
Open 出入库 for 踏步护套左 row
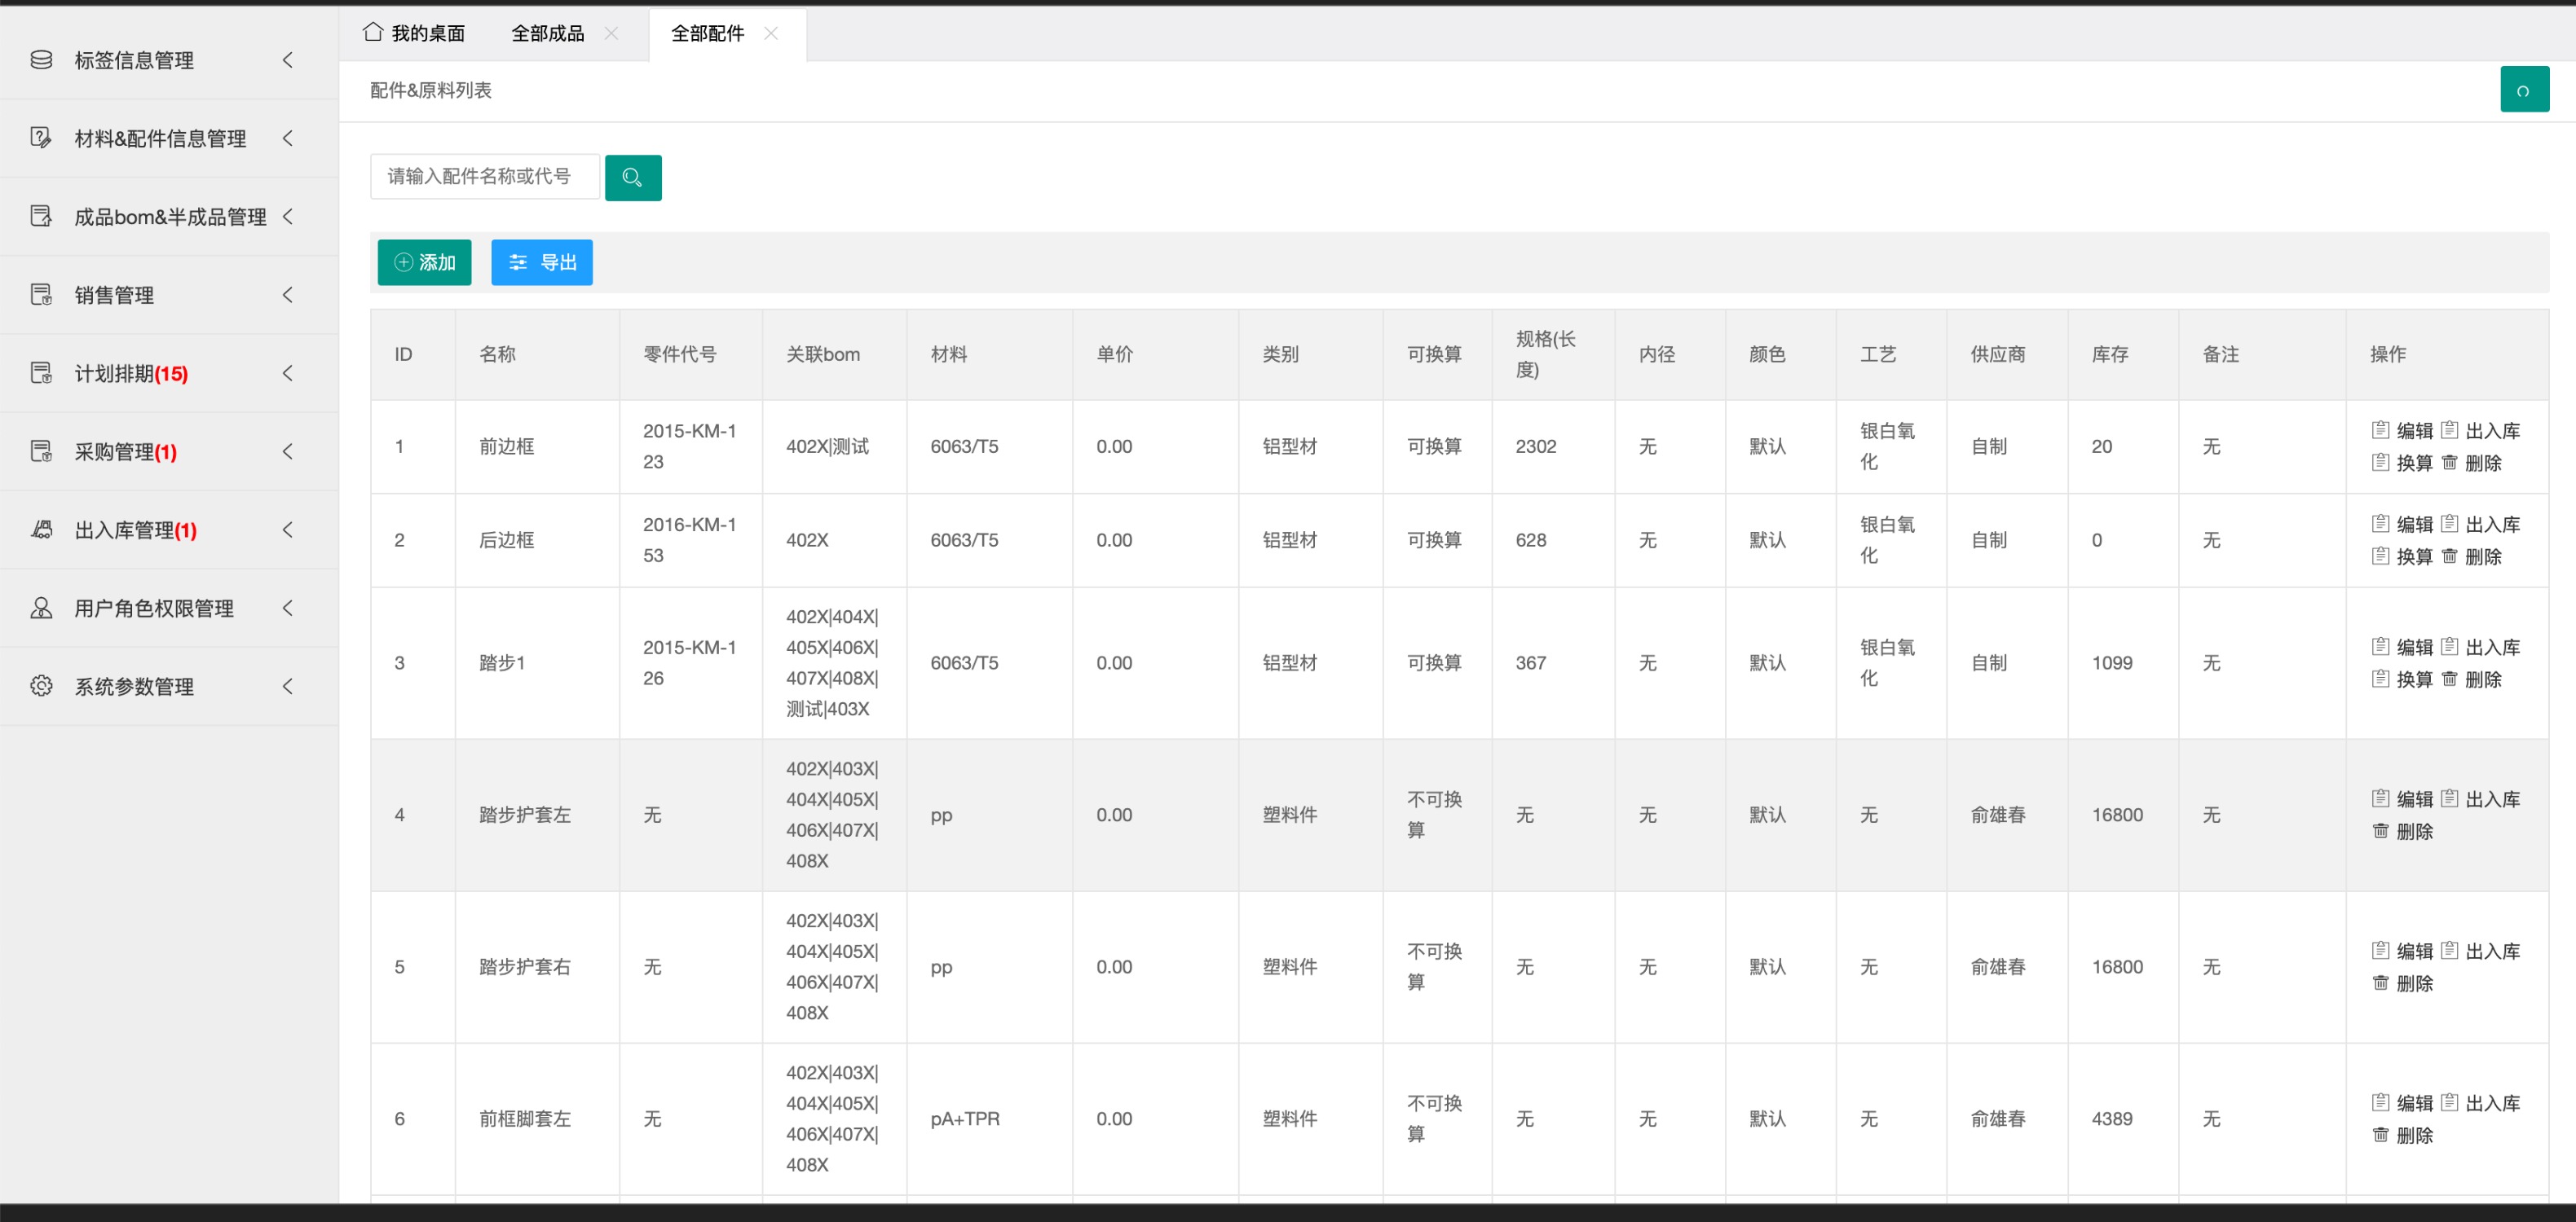coord(2480,798)
